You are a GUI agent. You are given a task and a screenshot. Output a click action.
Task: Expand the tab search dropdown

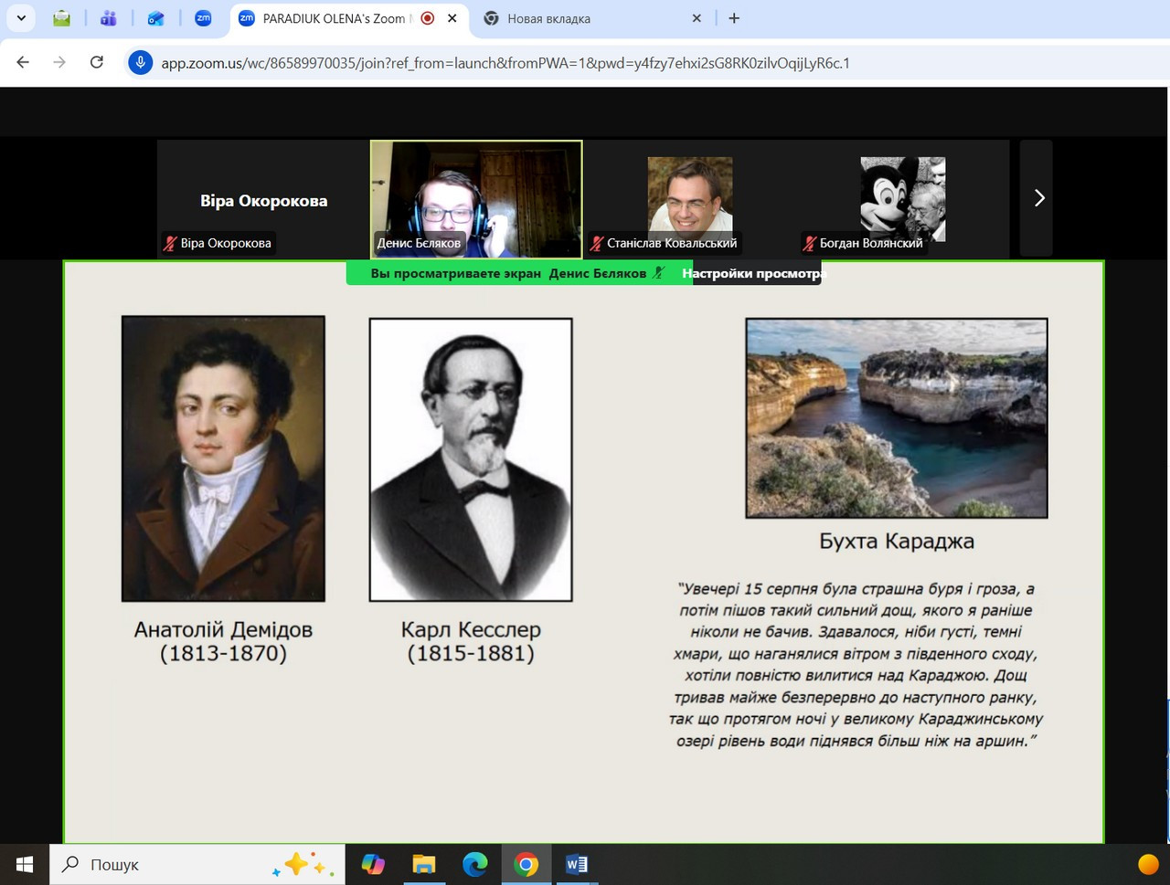coord(21,18)
